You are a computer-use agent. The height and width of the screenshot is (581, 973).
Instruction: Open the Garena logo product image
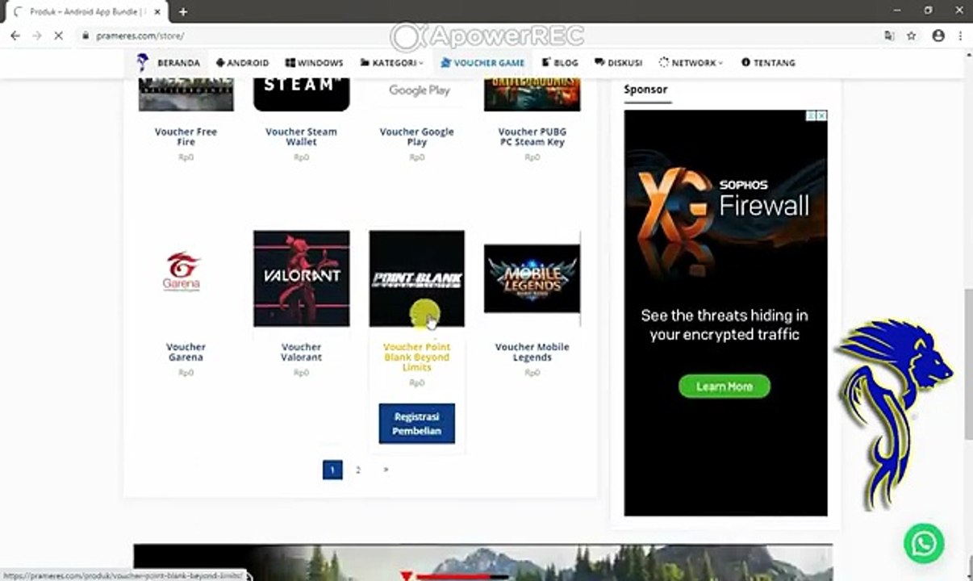coord(186,278)
